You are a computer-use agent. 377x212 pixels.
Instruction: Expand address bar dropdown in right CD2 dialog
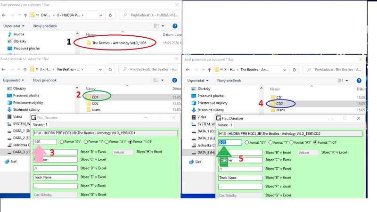click(285, 70)
